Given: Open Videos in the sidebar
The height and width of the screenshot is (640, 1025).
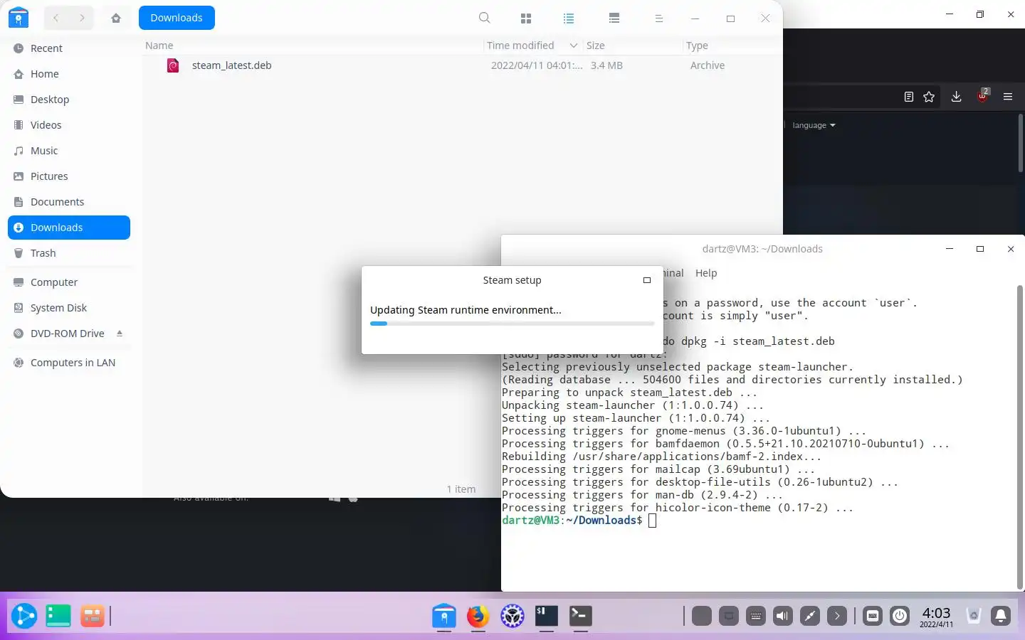Looking at the screenshot, I should pyautogui.click(x=69, y=125).
